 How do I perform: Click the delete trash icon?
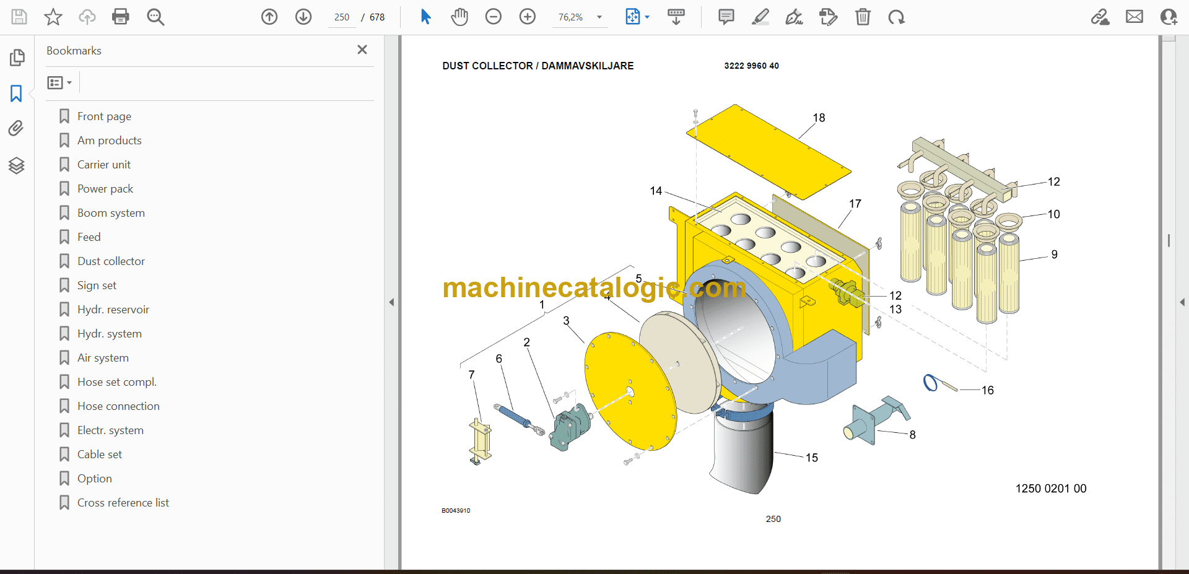click(x=863, y=17)
